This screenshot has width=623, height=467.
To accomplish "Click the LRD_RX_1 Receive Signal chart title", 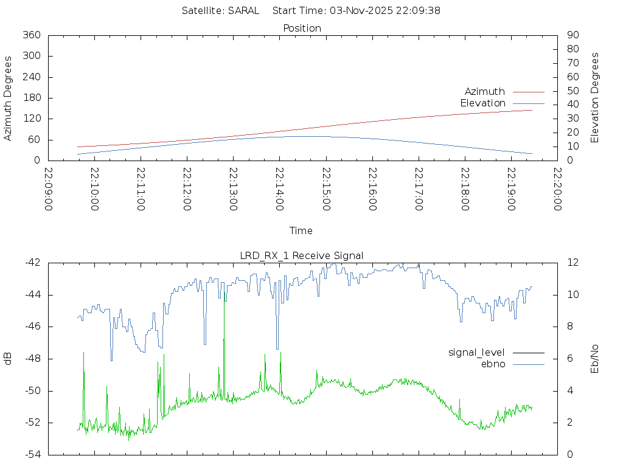I will pos(302,256).
